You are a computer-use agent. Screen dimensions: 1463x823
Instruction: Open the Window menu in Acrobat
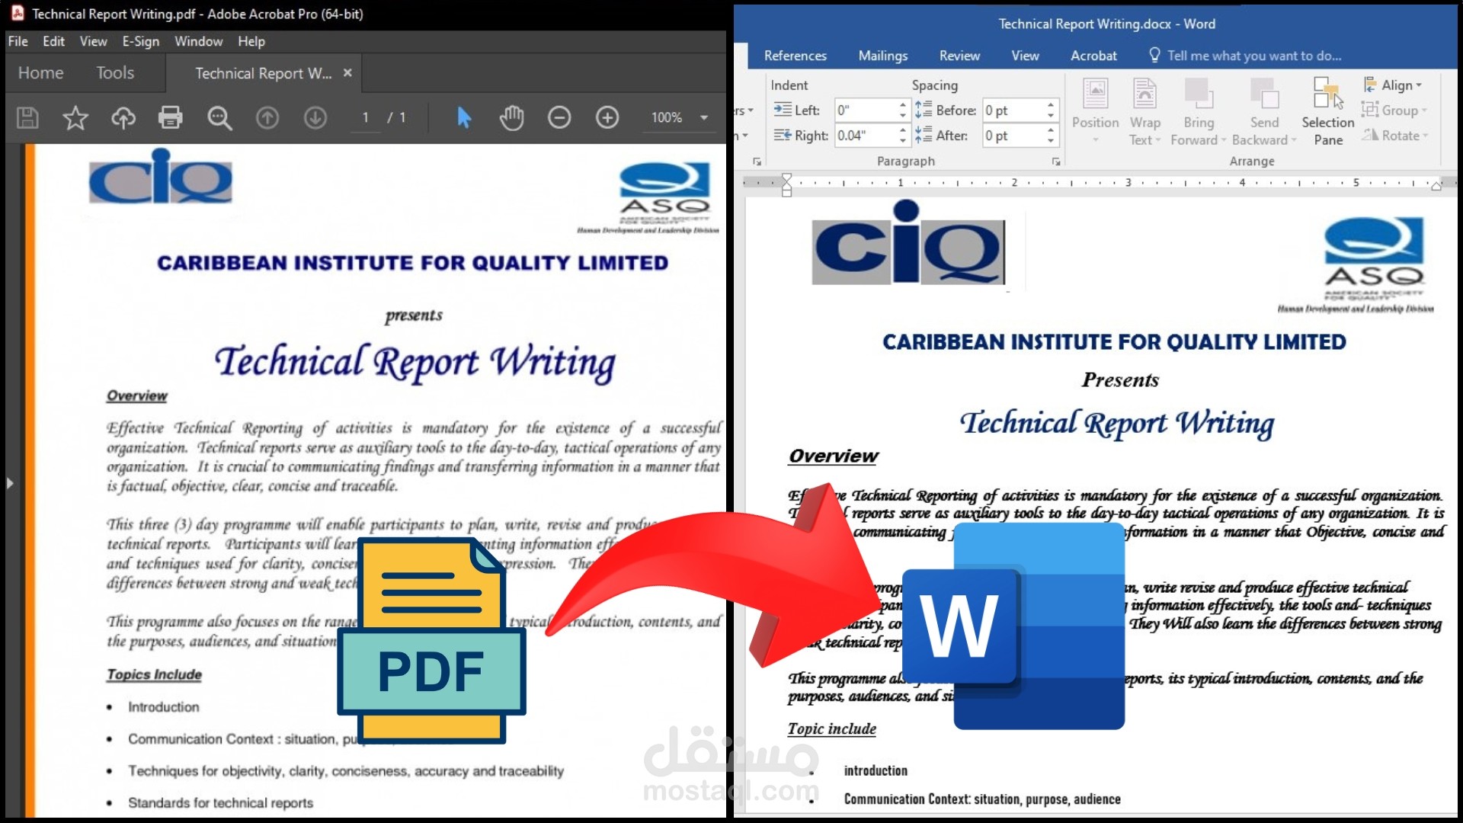coord(199,41)
